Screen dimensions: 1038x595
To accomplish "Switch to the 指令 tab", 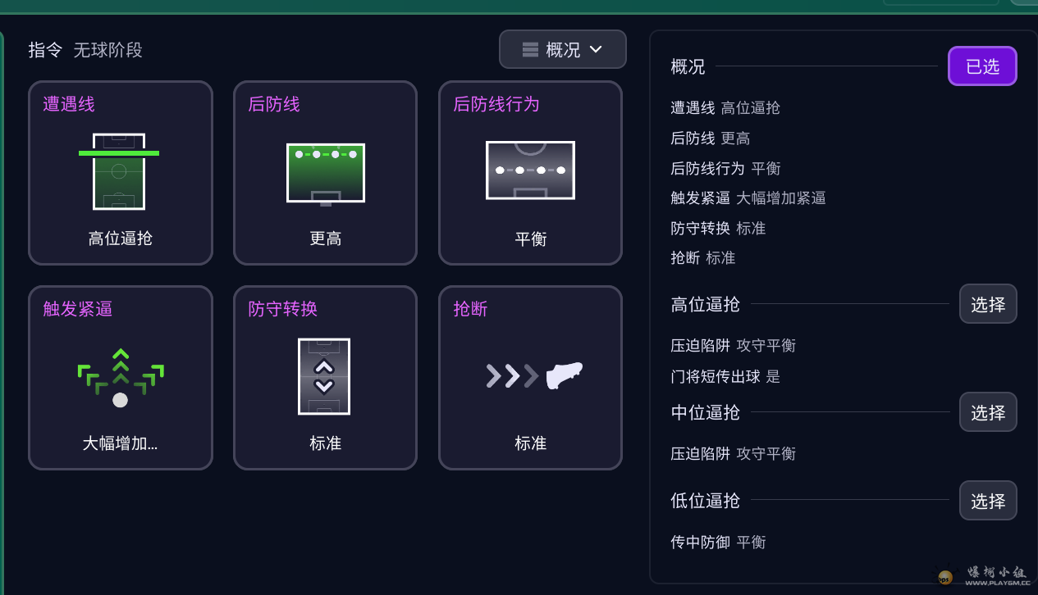I will coord(45,50).
